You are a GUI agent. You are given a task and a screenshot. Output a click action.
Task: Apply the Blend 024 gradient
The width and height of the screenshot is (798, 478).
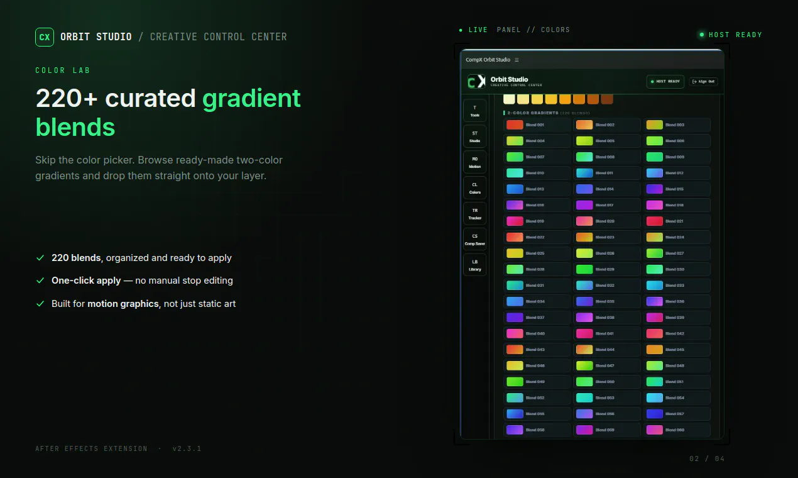click(x=677, y=237)
